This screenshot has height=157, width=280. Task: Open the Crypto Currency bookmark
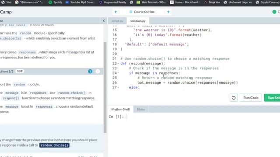(x=268, y=2)
